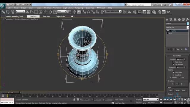Image resolution: width=190 pixels, height=107 pixels.
Task: Open the Rendering menu
Action: (79, 8)
